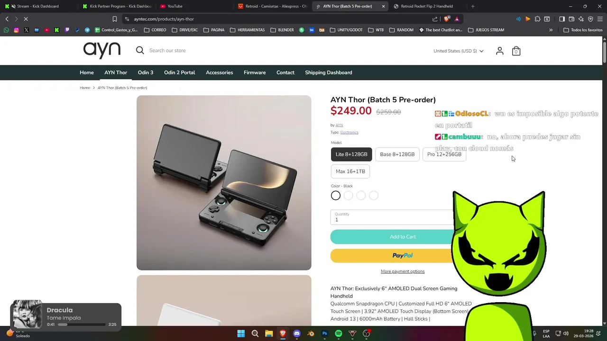Click the store search magnifier icon
This screenshot has height=341, width=607.
[140, 50]
